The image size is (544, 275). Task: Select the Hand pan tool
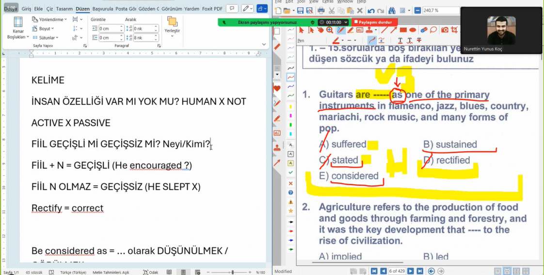320,30
